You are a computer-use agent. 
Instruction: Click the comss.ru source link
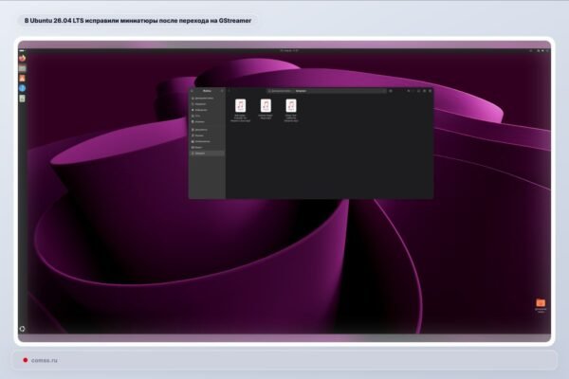pyautogui.click(x=45, y=360)
